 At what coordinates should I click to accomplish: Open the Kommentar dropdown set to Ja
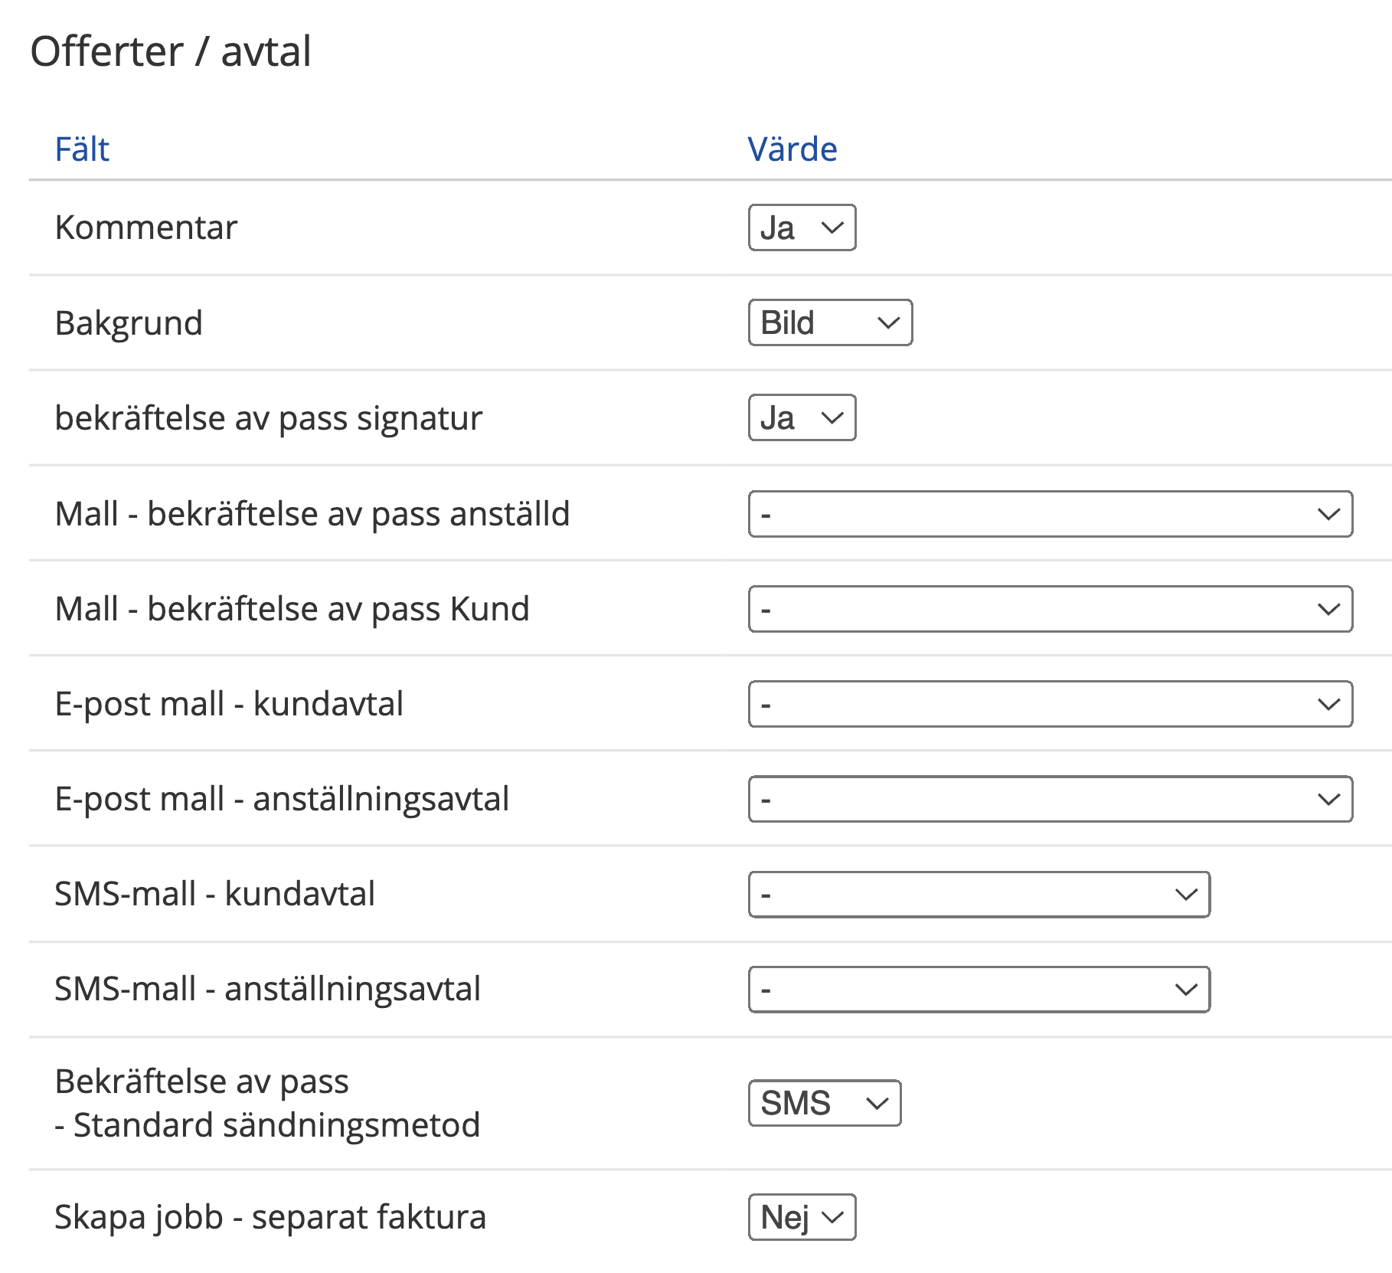tap(802, 227)
